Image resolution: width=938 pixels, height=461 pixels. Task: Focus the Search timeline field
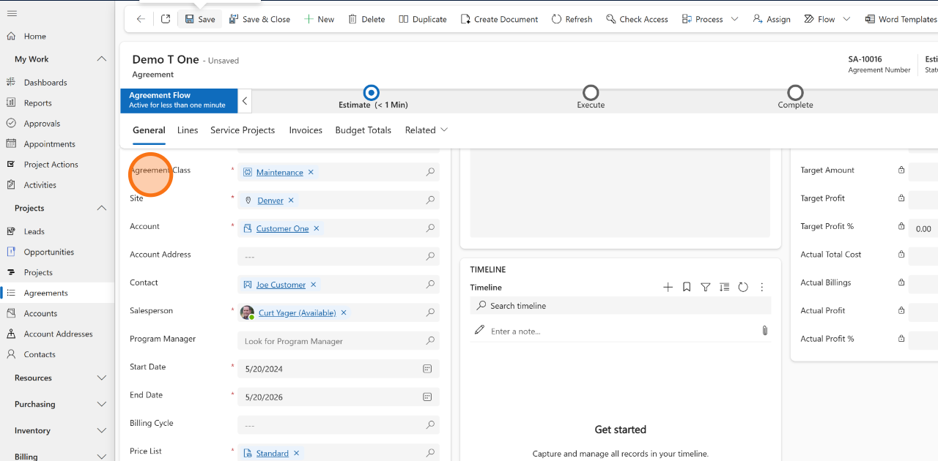[621, 306]
